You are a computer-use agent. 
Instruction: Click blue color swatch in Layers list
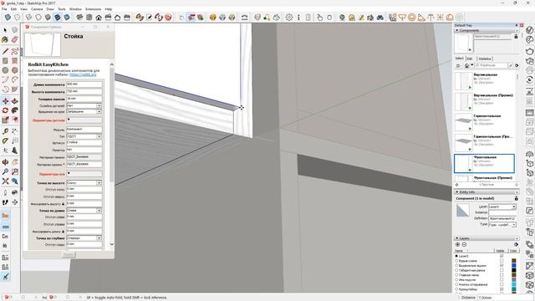point(514,266)
